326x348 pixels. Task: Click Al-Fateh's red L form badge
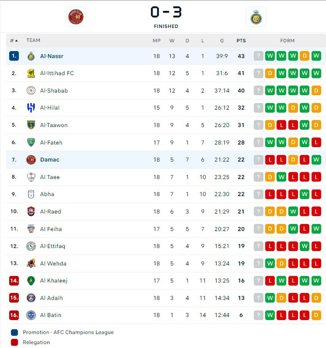[x=316, y=143]
